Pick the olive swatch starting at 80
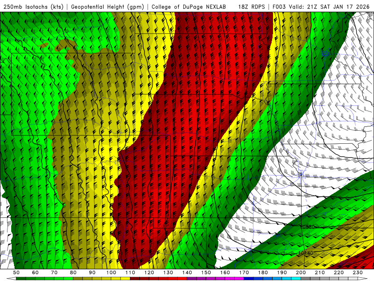374x281 pixels. 78,279
